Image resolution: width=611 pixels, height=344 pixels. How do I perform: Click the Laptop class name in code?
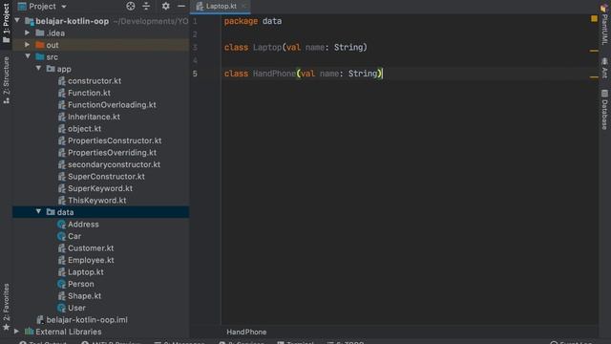coord(267,47)
